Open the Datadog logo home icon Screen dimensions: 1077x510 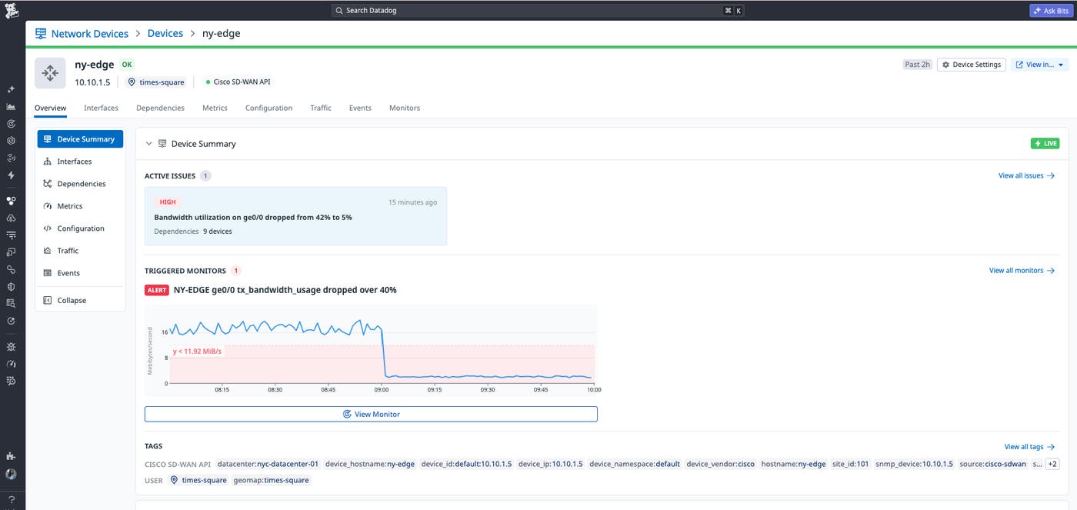click(12, 11)
